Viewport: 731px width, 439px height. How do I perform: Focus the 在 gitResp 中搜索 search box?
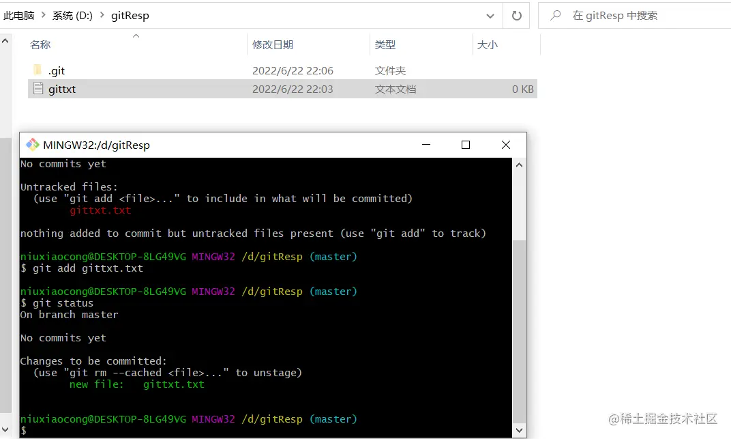(x=634, y=16)
